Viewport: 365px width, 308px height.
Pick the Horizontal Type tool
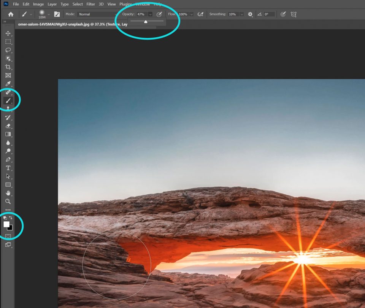click(8, 168)
